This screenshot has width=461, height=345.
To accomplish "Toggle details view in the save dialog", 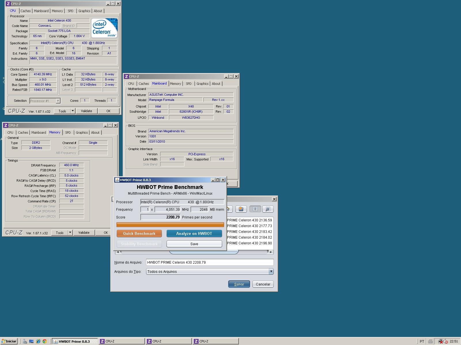I will click(268, 209).
